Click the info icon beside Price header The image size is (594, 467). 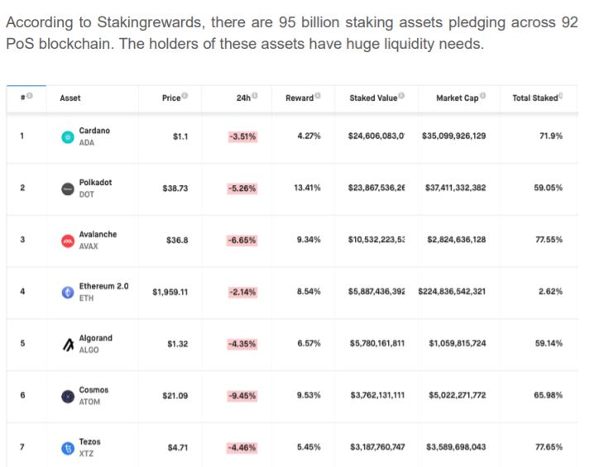tap(184, 97)
